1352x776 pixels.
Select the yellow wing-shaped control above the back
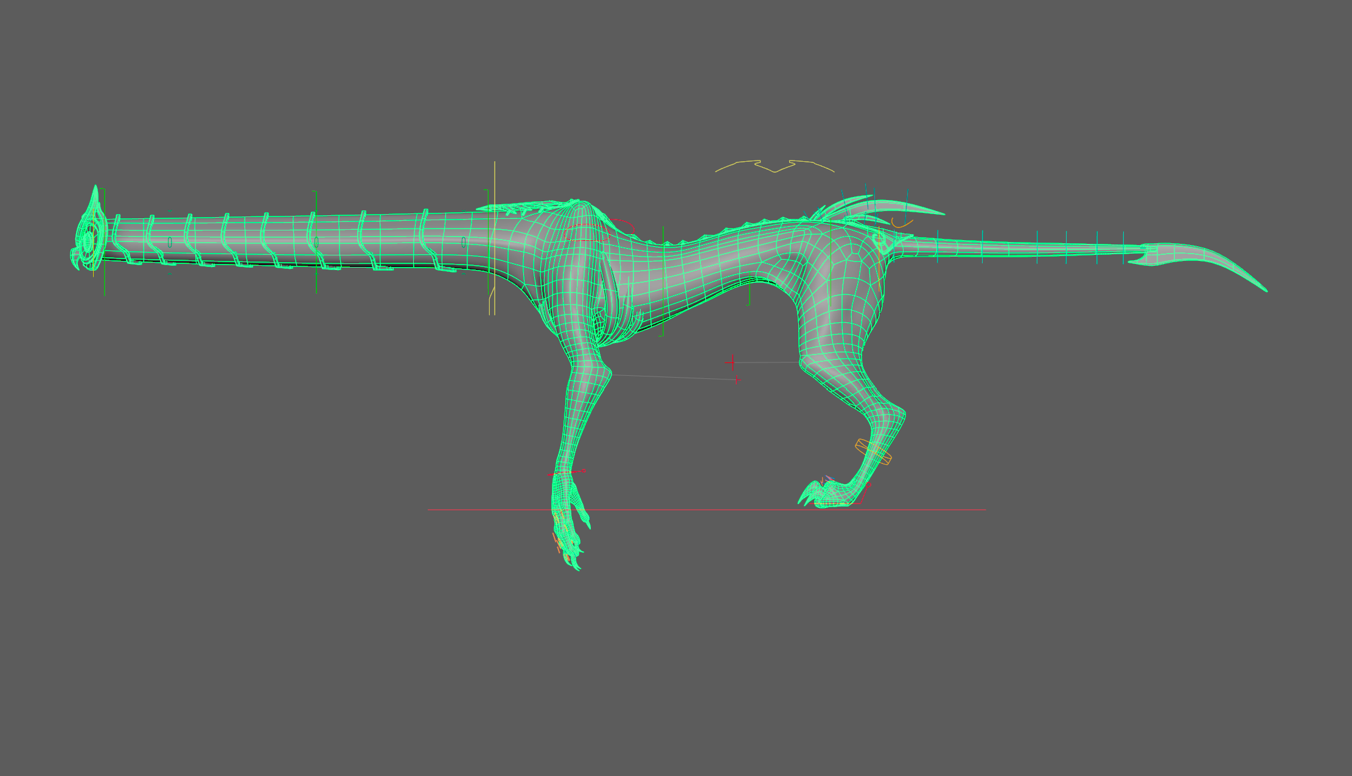tap(775, 171)
